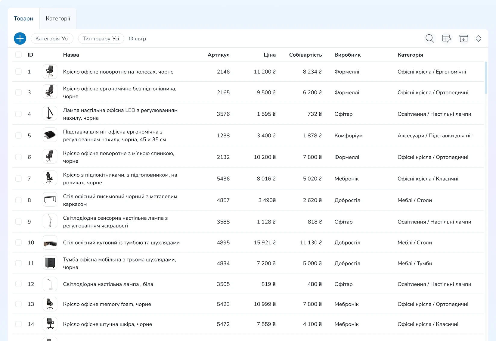Image resolution: width=496 pixels, height=341 pixels.
Task: Select checkbox for product ID 14
Action: [18, 324]
